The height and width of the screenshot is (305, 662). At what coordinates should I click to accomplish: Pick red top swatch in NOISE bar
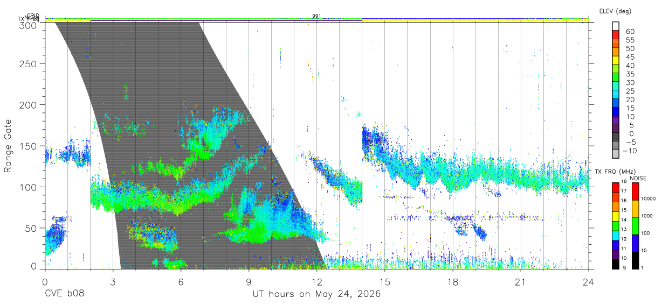636,191
